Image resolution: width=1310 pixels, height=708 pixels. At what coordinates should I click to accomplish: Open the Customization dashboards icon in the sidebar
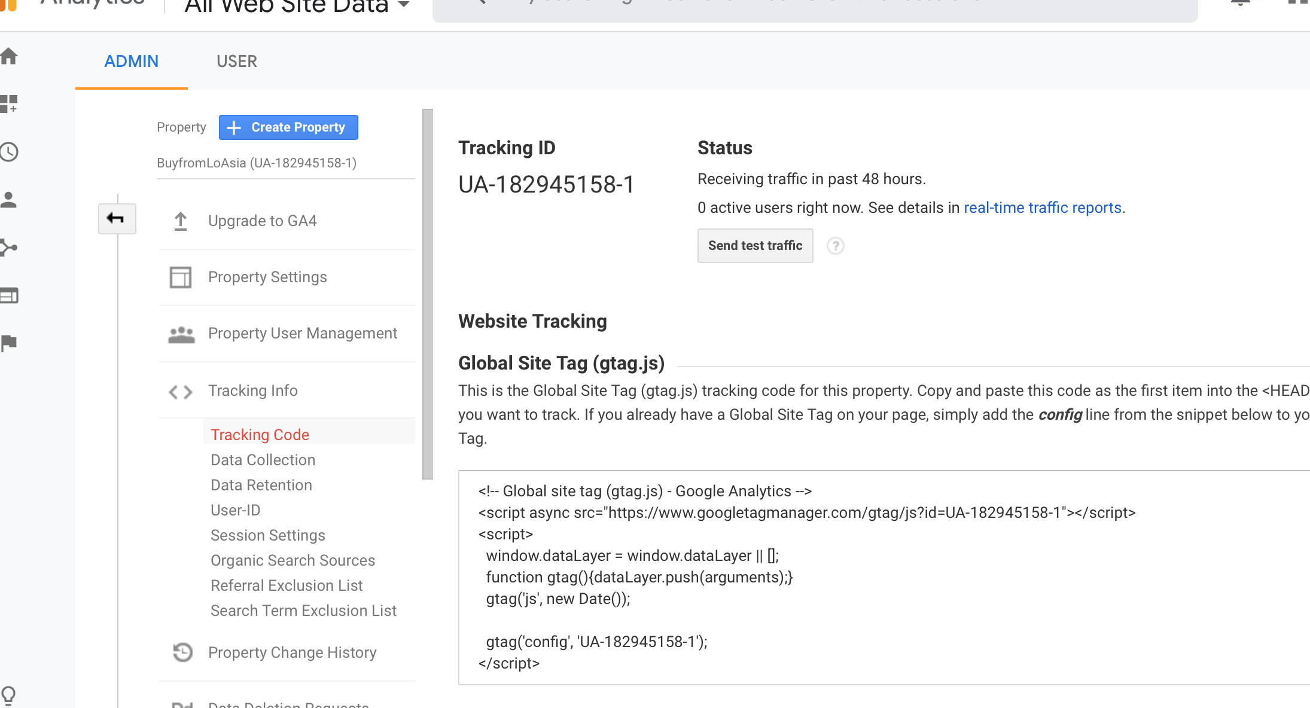tap(9, 104)
